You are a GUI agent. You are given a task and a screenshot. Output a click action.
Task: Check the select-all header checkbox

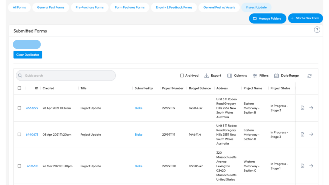click(x=19, y=88)
